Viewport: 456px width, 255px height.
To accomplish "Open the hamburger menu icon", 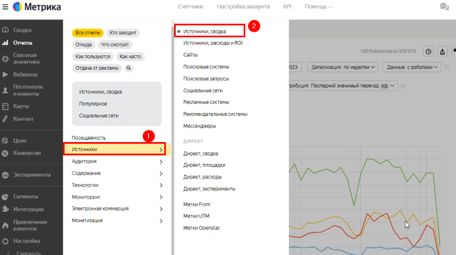I will click(5, 7).
